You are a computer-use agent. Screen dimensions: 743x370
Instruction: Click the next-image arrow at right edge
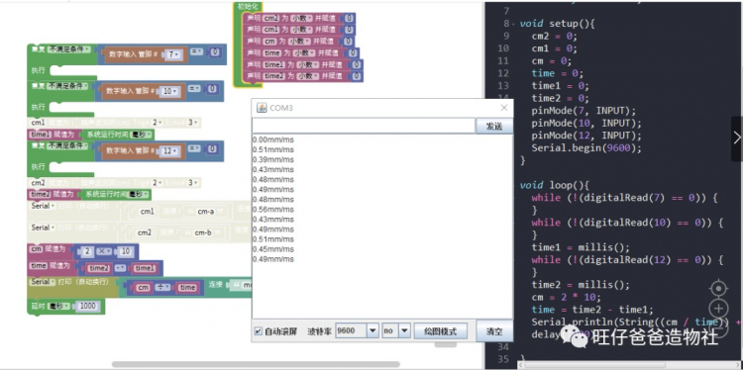pyautogui.click(x=737, y=139)
